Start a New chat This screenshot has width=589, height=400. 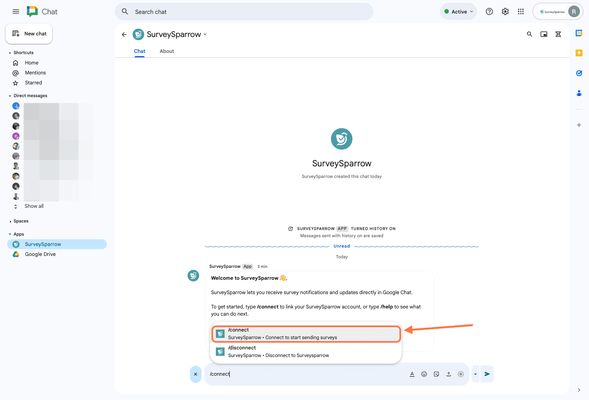tap(29, 34)
